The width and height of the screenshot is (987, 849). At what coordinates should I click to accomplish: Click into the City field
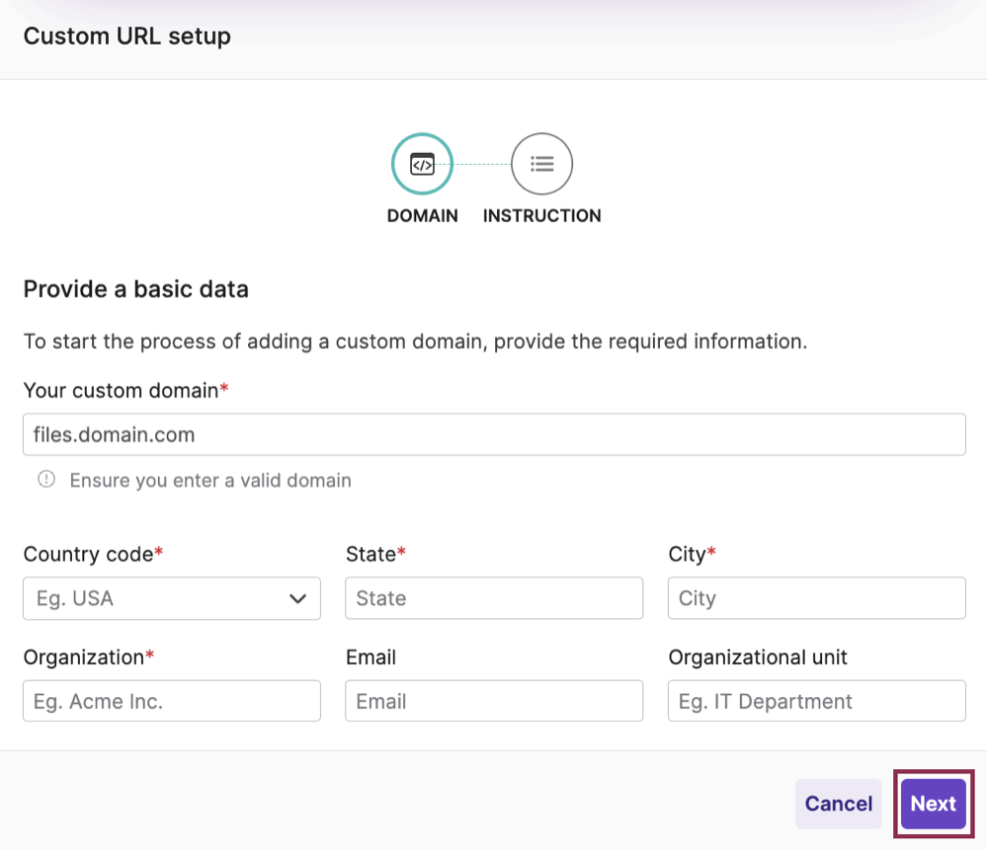pyautogui.click(x=816, y=598)
